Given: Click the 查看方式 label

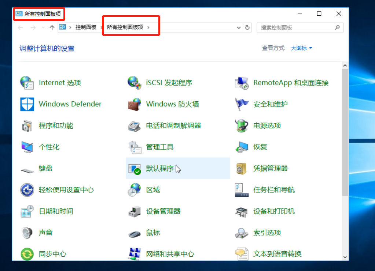Looking at the screenshot, I should pyautogui.click(x=273, y=48).
